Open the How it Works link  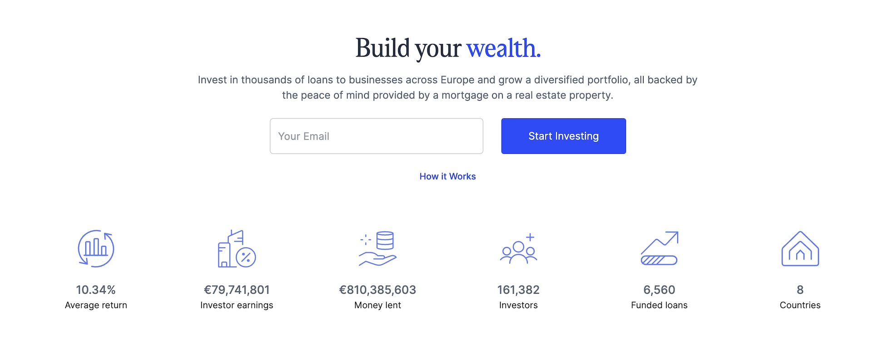point(447,176)
